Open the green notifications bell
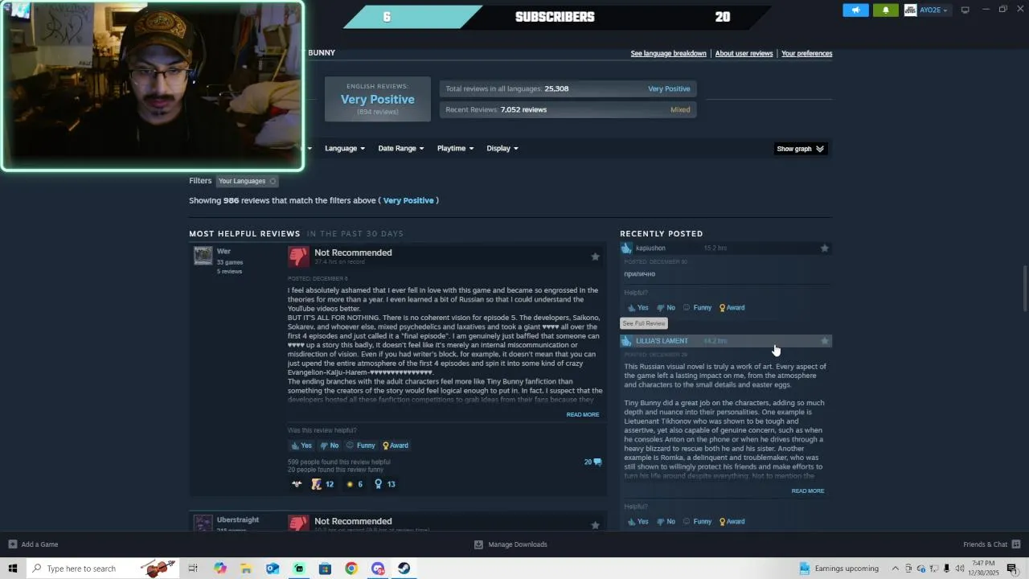 click(x=886, y=10)
